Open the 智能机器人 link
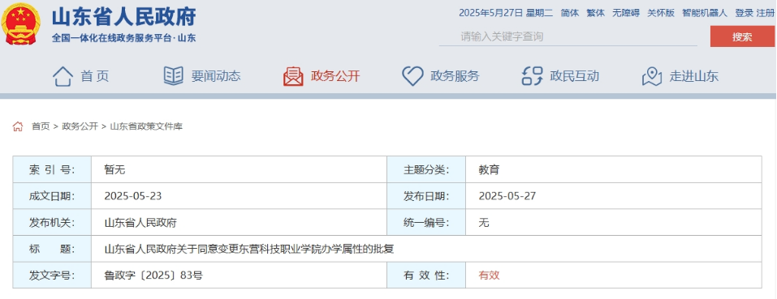Screen dimensions: 777x299 pos(705,13)
